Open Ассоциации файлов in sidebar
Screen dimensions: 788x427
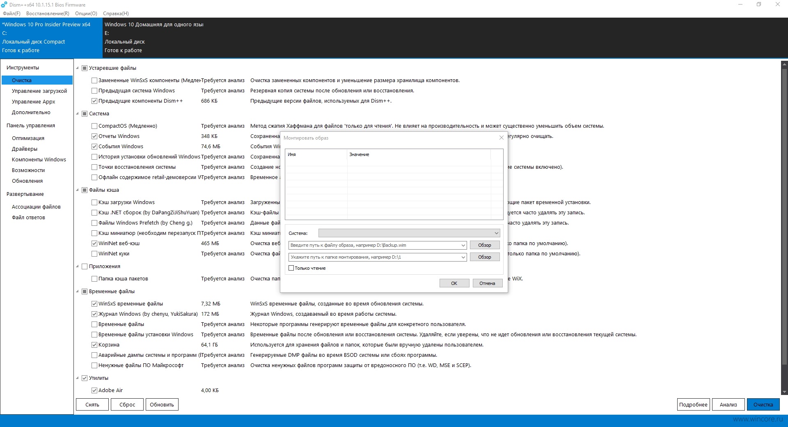[36, 207]
